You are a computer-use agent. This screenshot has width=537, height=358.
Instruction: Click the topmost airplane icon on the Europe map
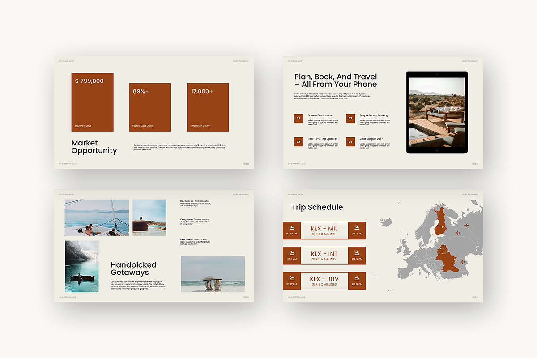pyautogui.click(x=467, y=225)
